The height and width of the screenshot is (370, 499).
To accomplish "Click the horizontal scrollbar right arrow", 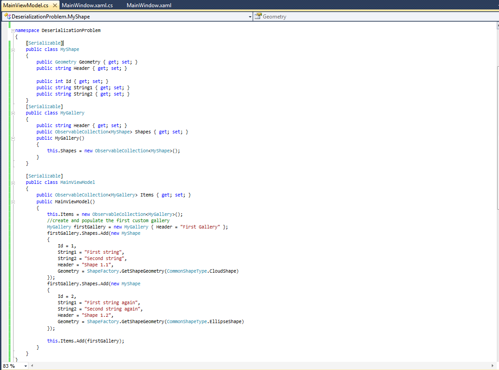I will [492, 366].
